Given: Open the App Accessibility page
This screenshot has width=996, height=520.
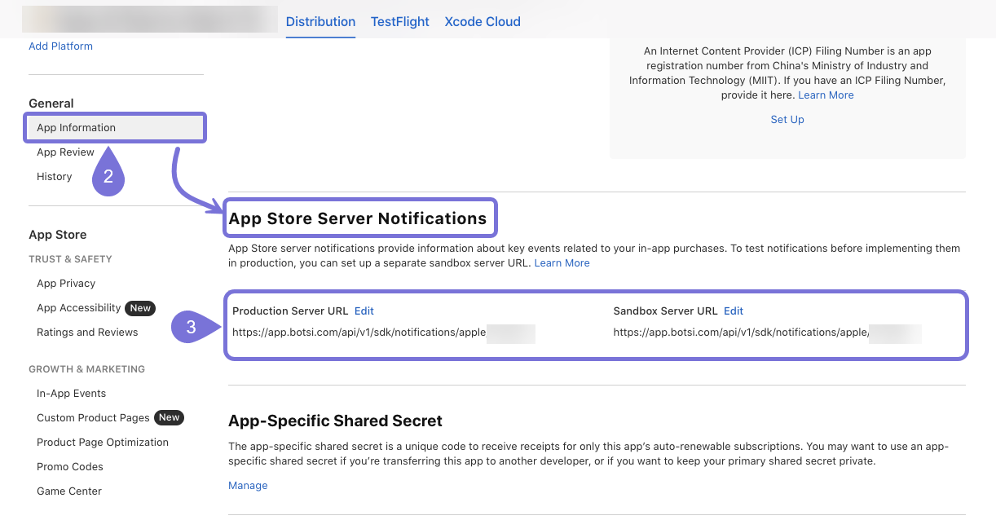Looking at the screenshot, I should pyautogui.click(x=78, y=308).
